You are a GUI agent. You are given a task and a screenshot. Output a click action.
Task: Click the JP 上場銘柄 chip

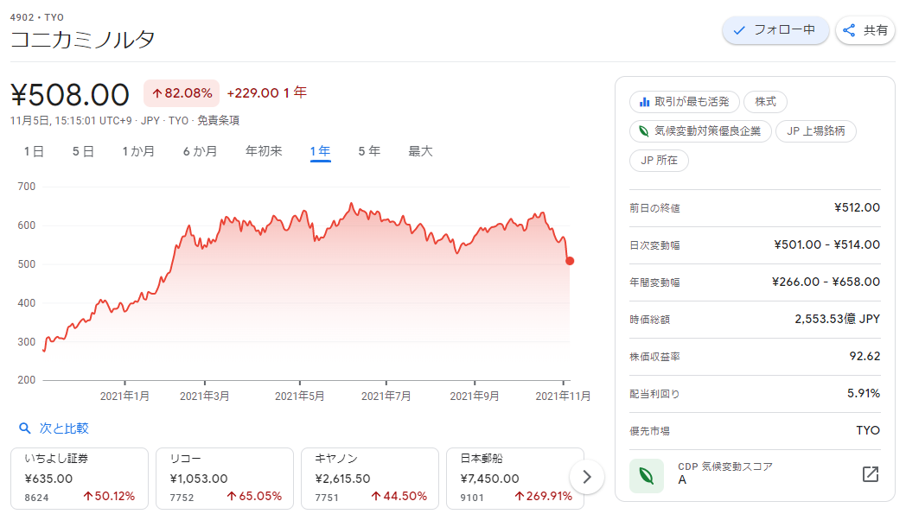pos(815,131)
